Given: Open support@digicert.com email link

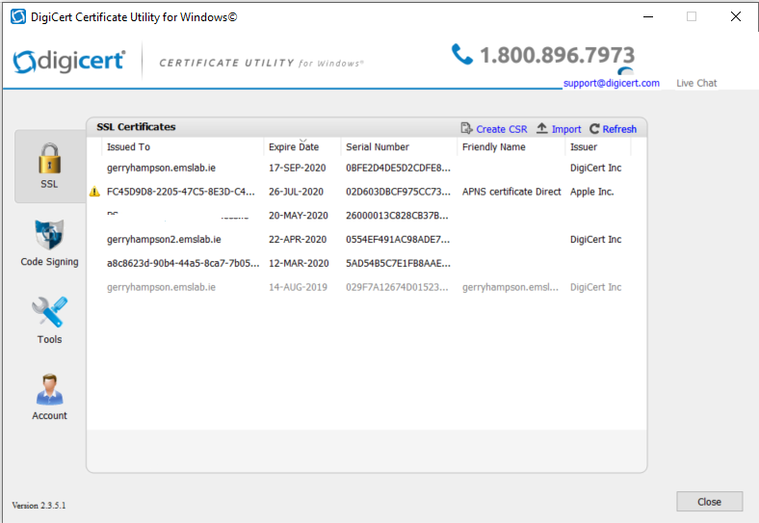Looking at the screenshot, I should click(612, 83).
